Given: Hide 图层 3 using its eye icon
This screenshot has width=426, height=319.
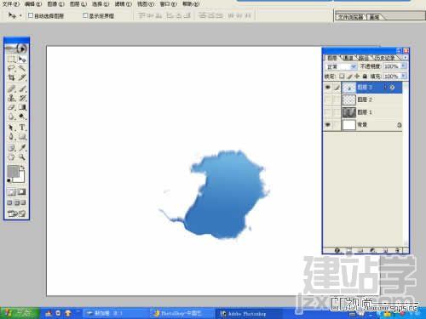Looking at the screenshot, I should click(328, 88).
